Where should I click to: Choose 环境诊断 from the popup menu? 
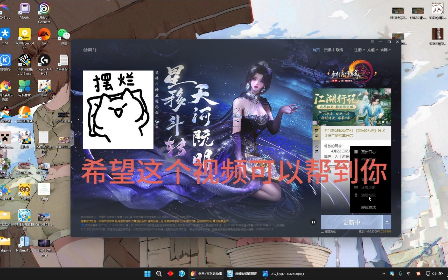pyautogui.click(x=368, y=187)
